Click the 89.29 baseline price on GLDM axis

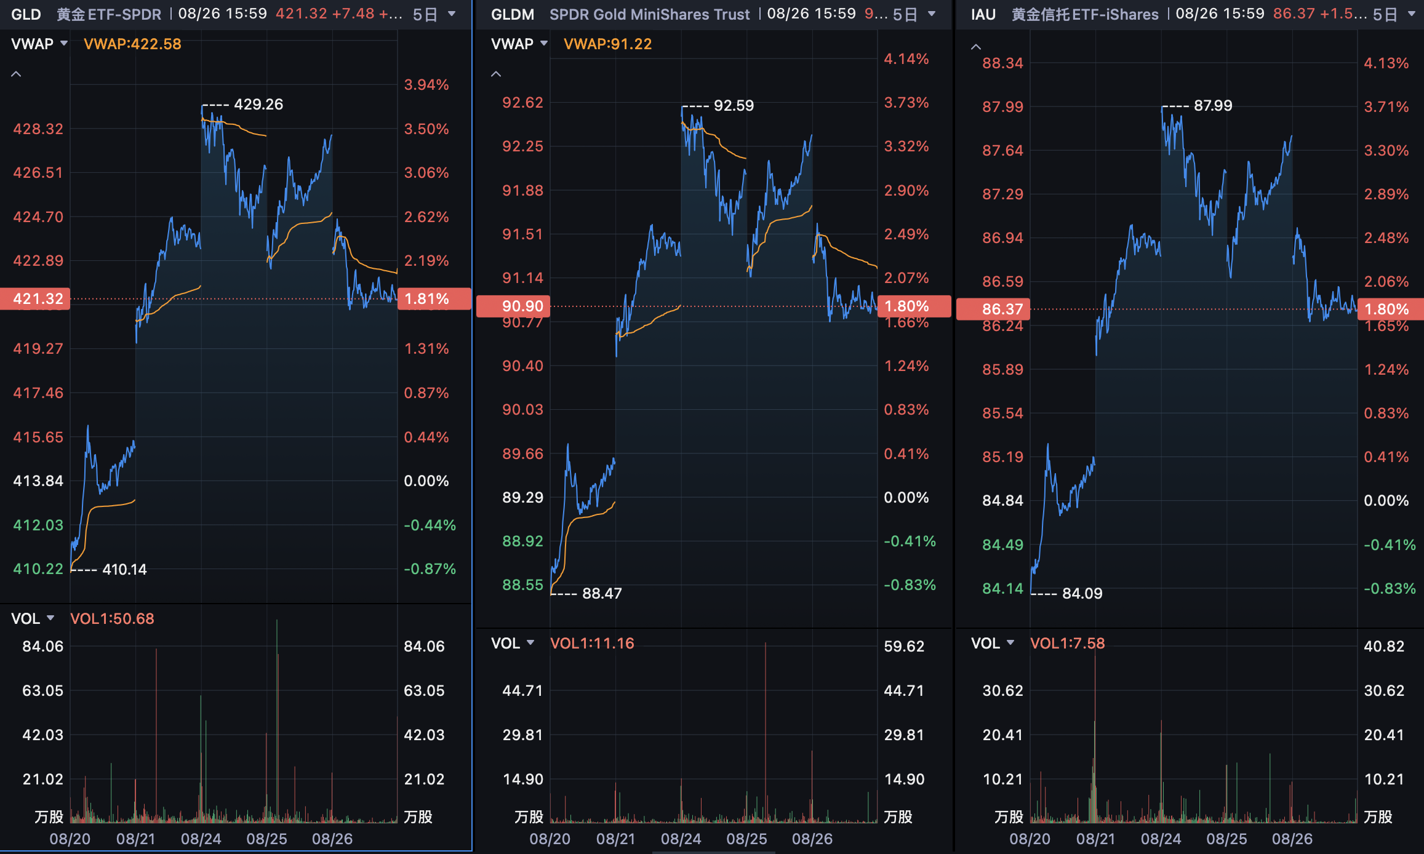coord(522,497)
